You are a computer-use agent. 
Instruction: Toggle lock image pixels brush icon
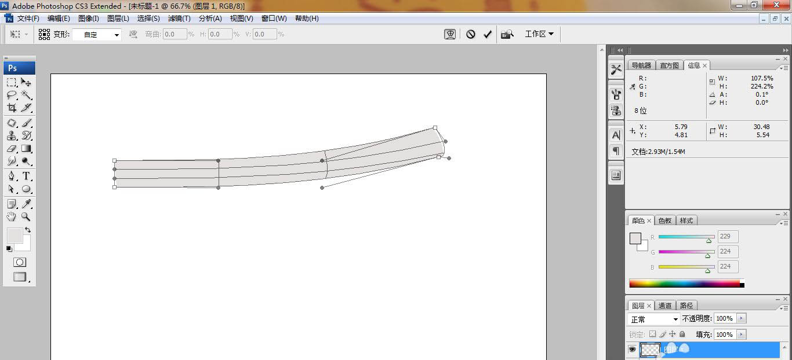click(663, 334)
